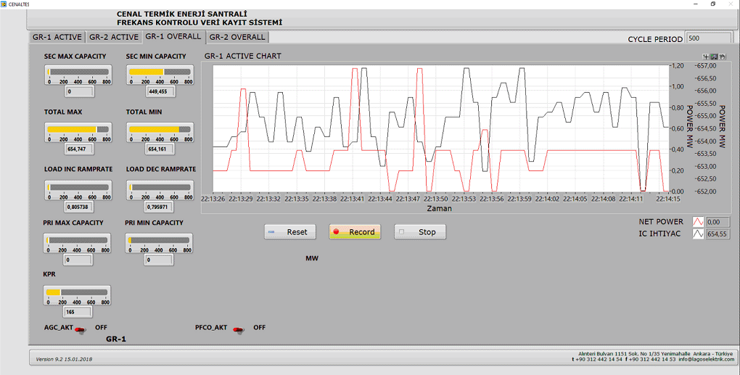This screenshot has height=375, width=740.
Task: Click the CENALTES application icon in title bar
Action: click(4, 4)
